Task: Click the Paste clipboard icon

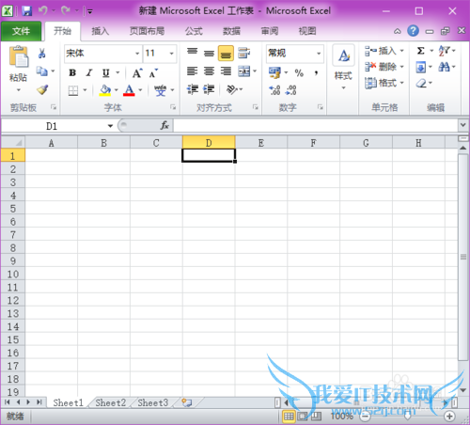Action: 19,56
